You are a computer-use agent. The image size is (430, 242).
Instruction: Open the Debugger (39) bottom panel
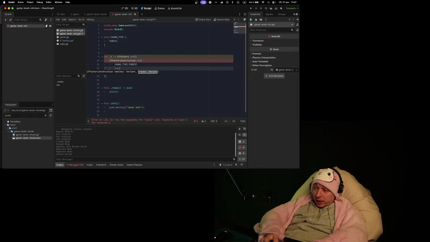point(75,165)
